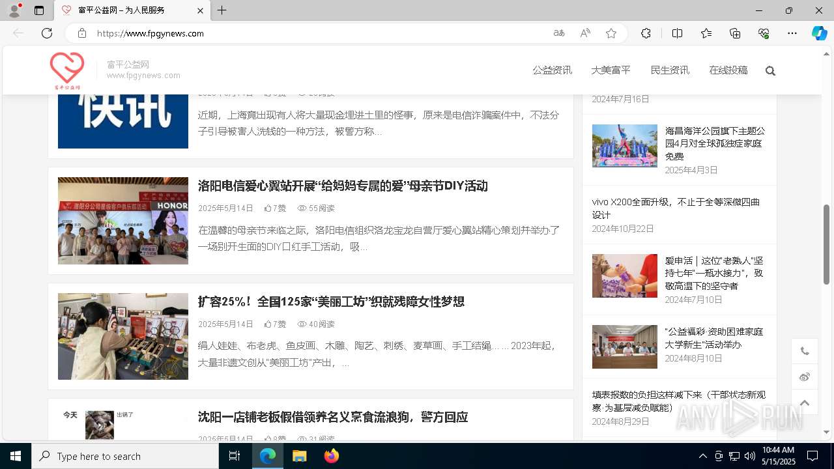Launch Firefox from the taskbar
Viewport: 834px width, 469px height.
pyautogui.click(x=332, y=456)
